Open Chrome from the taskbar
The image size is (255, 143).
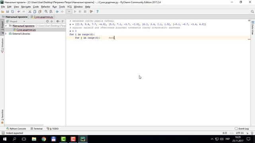(44, 139)
